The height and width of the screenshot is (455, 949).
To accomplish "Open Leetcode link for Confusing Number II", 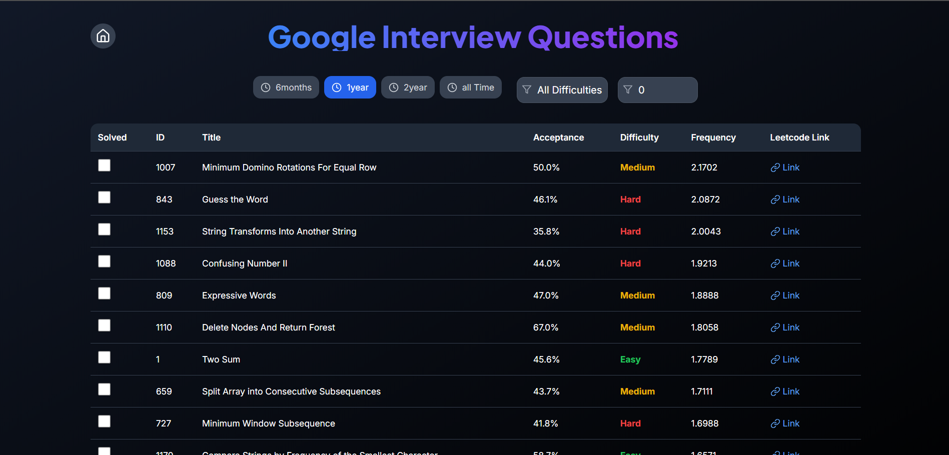I will coord(785,263).
